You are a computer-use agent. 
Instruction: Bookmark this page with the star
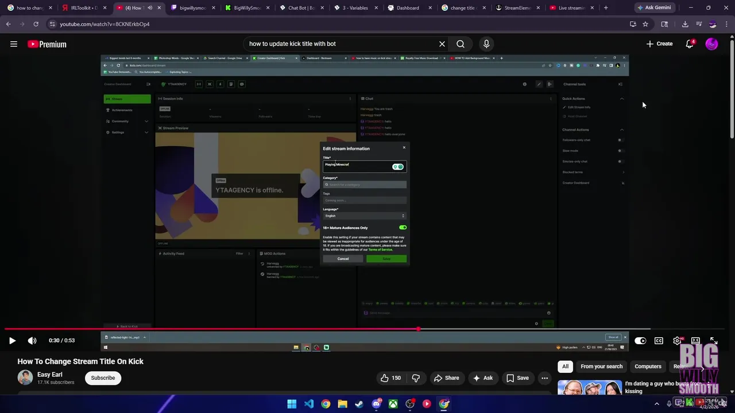(x=645, y=24)
